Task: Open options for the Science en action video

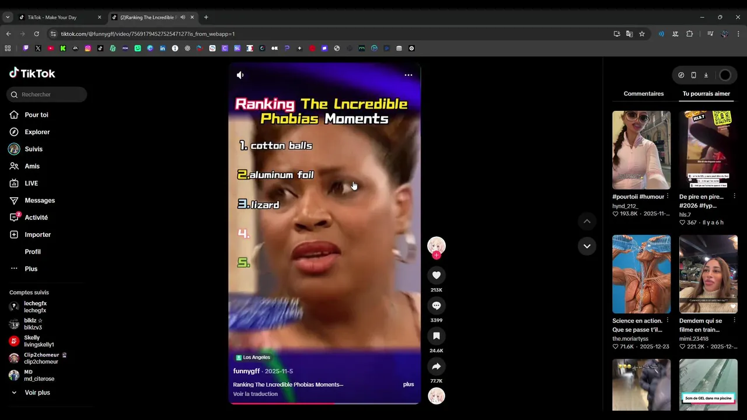Action: click(x=668, y=321)
